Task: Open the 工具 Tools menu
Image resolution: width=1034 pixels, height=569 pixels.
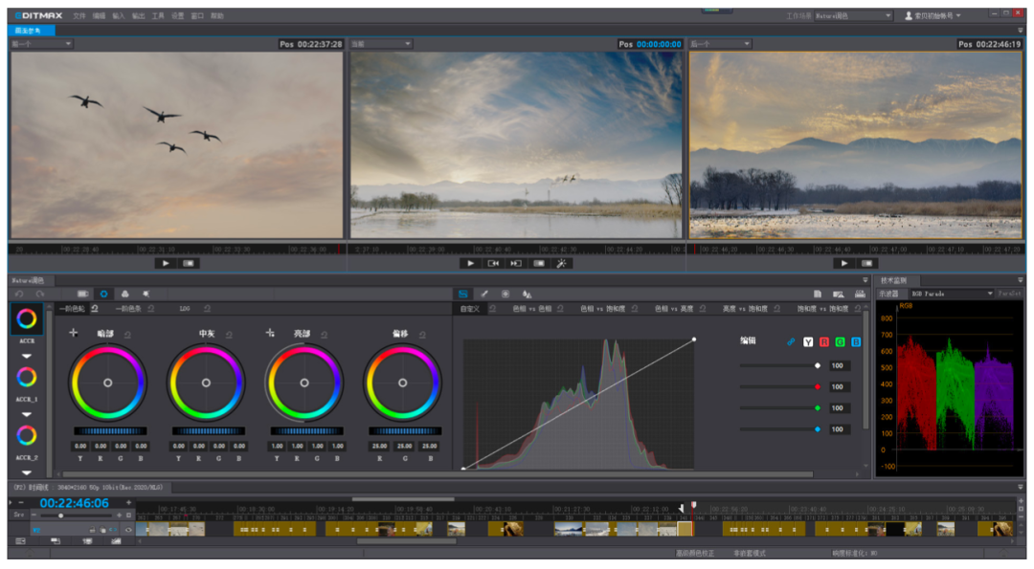Action: pos(158,16)
